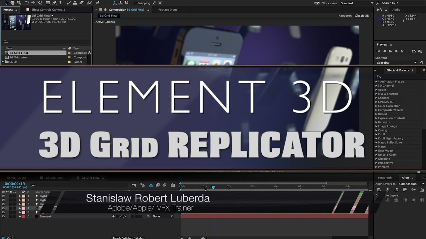This screenshot has width=426, height=239.
Task: Switch to the Footage (none) tab
Action: [168, 10]
